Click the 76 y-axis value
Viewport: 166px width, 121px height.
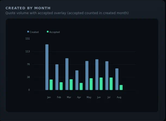28,64
